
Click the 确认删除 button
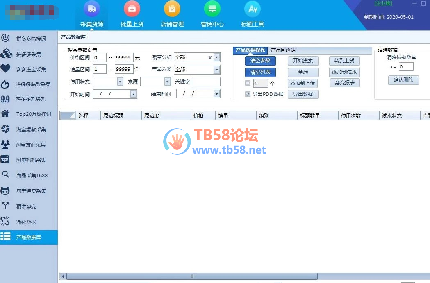[403, 80]
